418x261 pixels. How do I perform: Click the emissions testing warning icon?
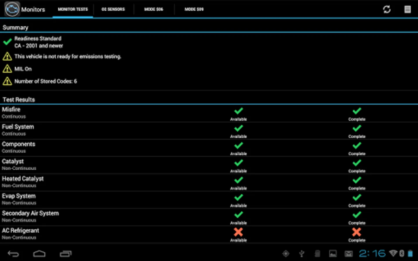7,56
